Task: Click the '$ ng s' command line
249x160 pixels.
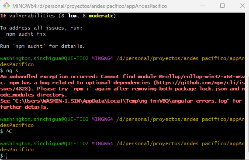Action: [x=9, y=70]
